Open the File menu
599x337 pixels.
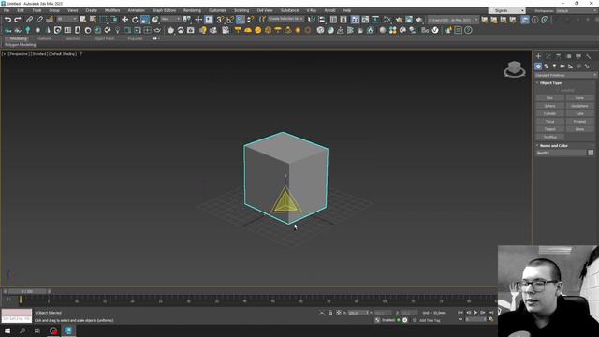(x=7, y=10)
